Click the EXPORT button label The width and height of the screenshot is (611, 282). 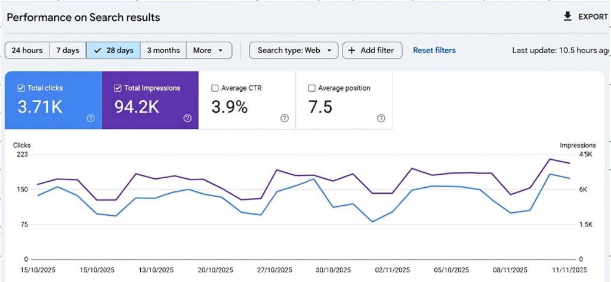pyautogui.click(x=593, y=17)
